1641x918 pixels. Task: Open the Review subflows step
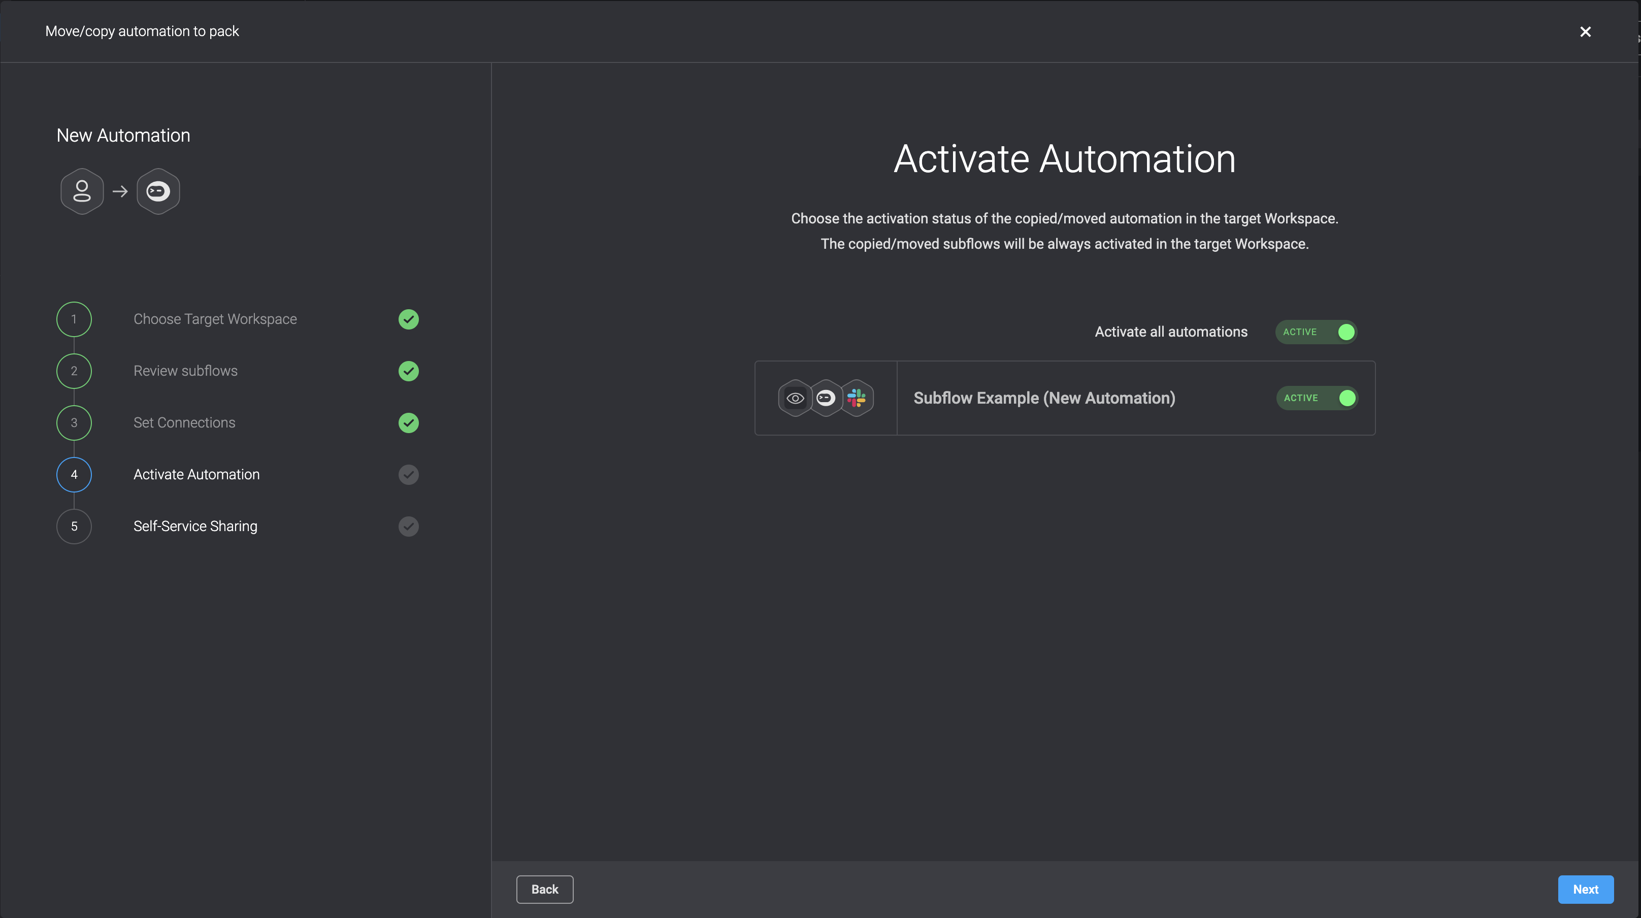185,371
